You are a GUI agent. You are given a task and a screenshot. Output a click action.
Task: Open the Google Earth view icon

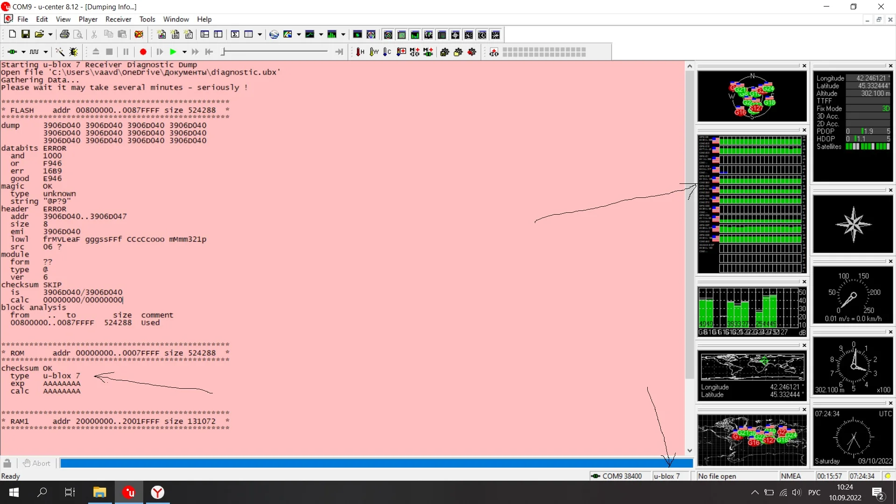[x=274, y=34]
